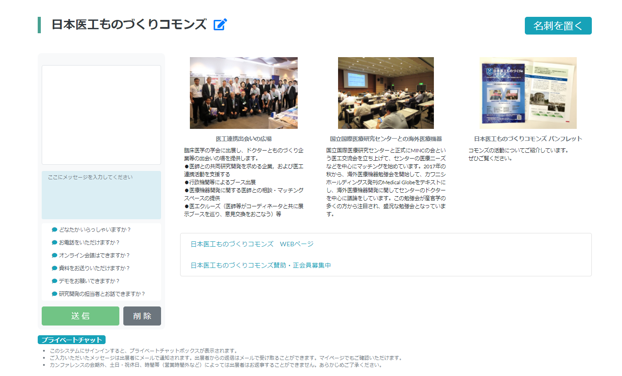Click the 国立国際医療研究センターとの海外医療機器 caption
The height and width of the screenshot is (376, 622).
tap(386, 139)
